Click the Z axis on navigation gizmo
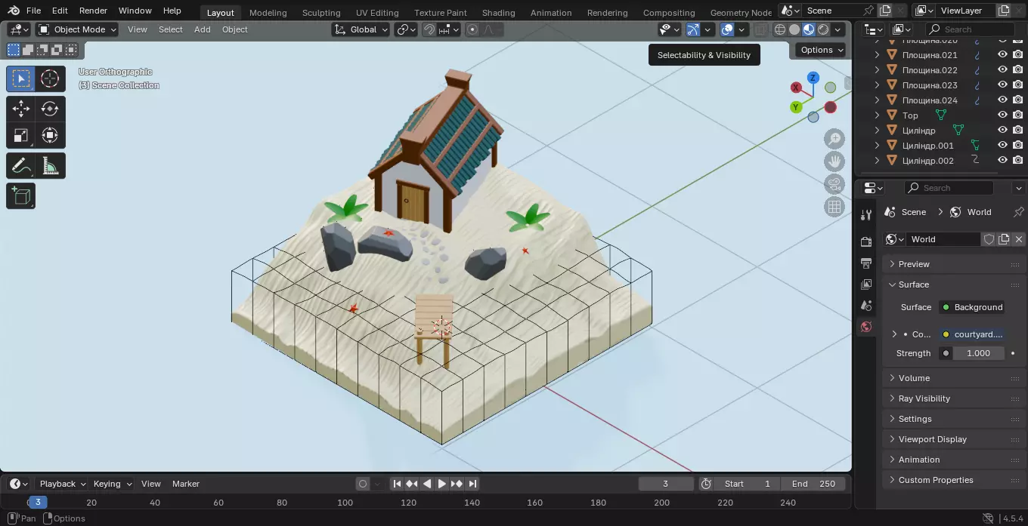 point(813,77)
